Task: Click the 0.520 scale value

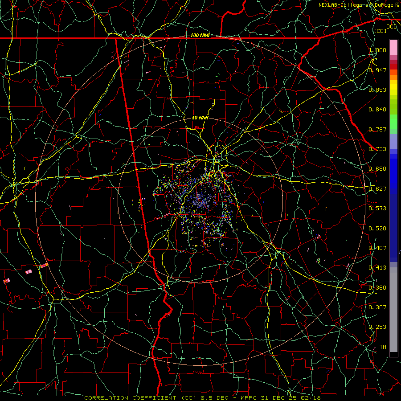Action: 377,229
